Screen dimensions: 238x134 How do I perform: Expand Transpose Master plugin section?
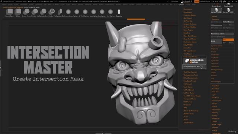pos(190,99)
